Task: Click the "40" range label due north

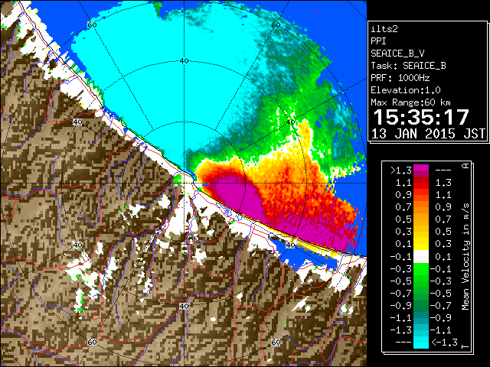Action: [x=184, y=61]
